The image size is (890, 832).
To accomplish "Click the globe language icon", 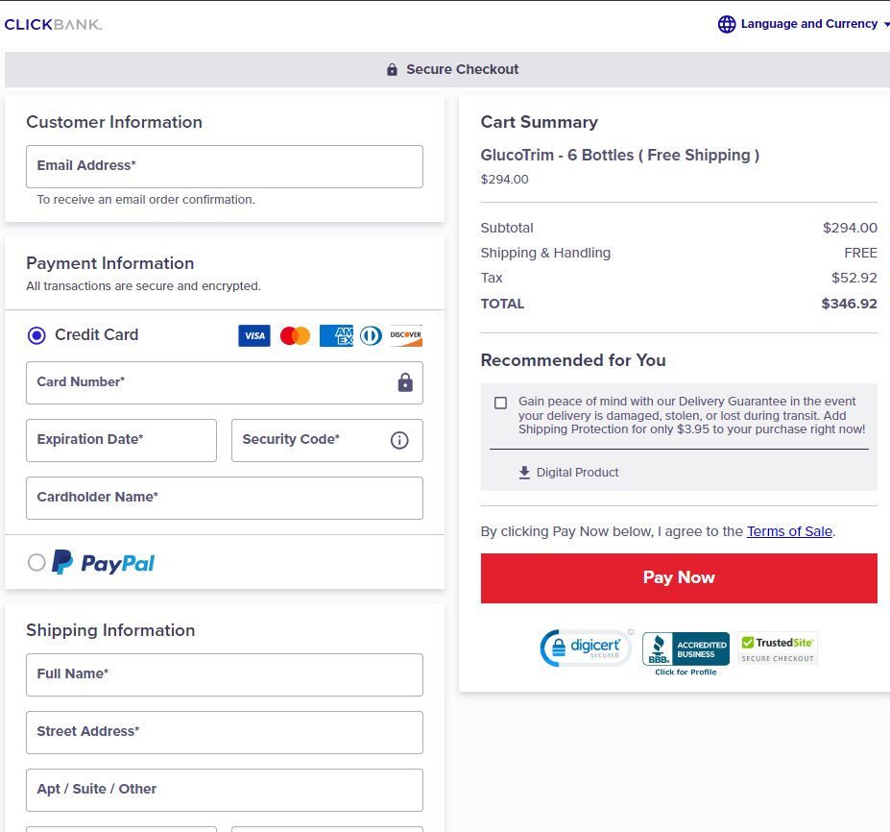I will (727, 24).
